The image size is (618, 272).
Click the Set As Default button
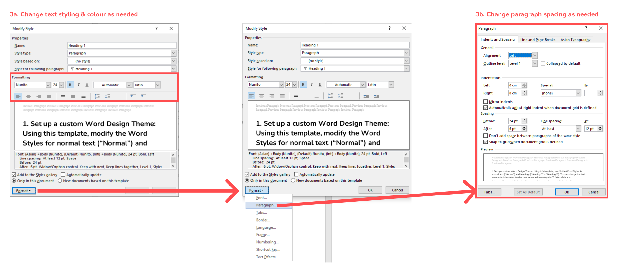pyautogui.click(x=528, y=192)
